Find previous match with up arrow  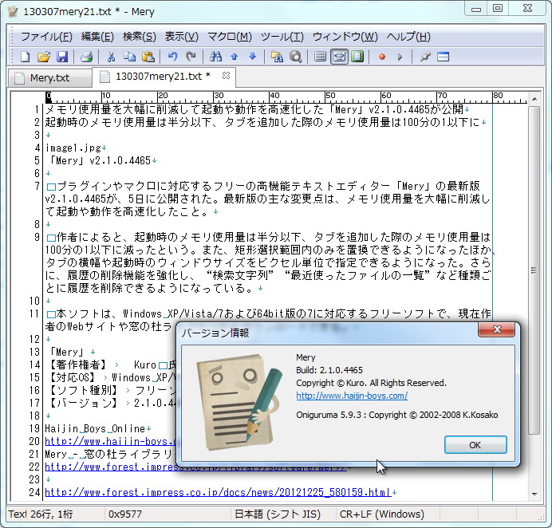tap(234, 57)
